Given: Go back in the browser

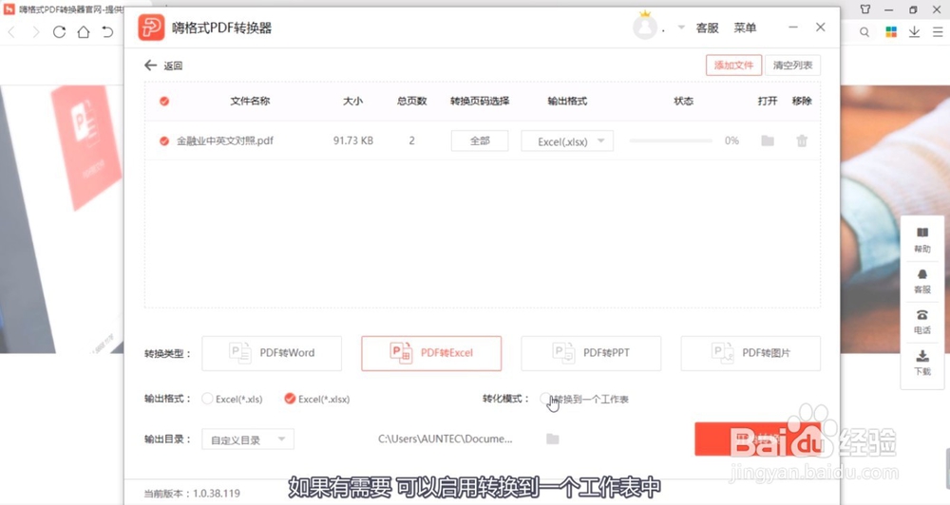Looking at the screenshot, I should pos(11,32).
